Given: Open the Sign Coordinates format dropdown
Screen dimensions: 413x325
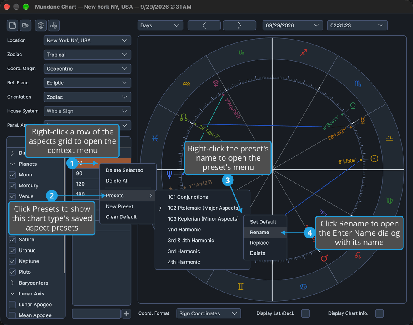Looking at the screenshot, I should [208, 313].
